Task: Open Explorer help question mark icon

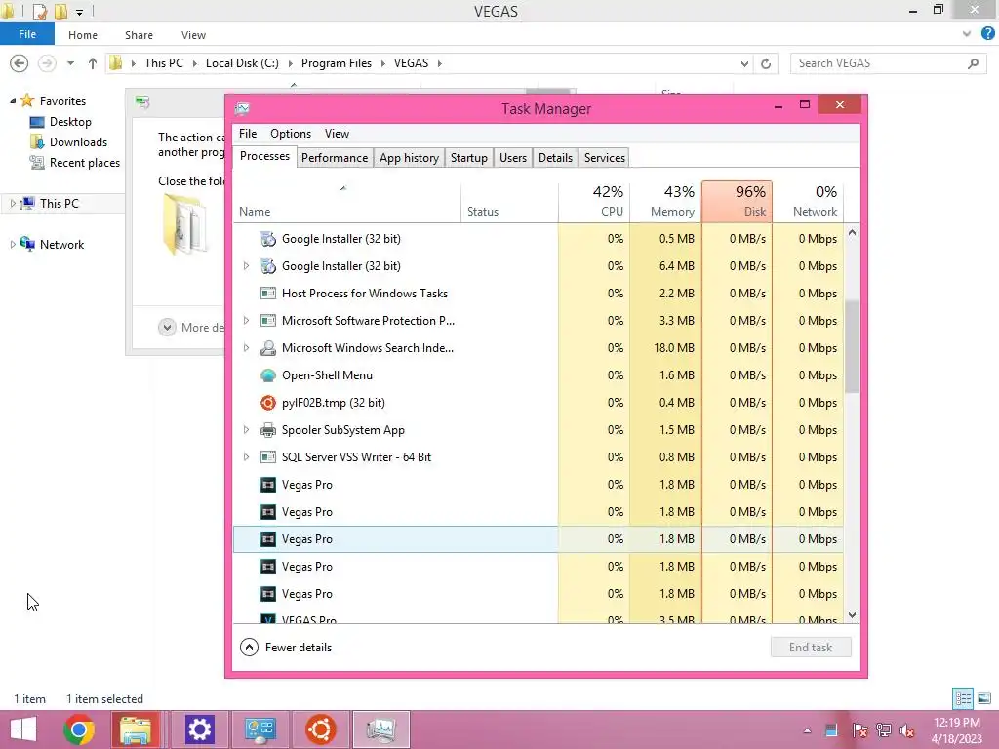Action: (x=987, y=34)
